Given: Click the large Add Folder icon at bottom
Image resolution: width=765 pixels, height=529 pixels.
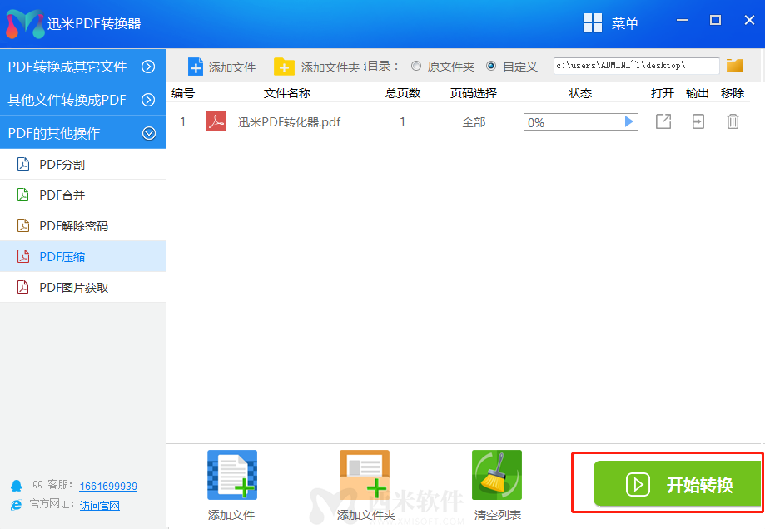Looking at the screenshot, I should coord(365,476).
